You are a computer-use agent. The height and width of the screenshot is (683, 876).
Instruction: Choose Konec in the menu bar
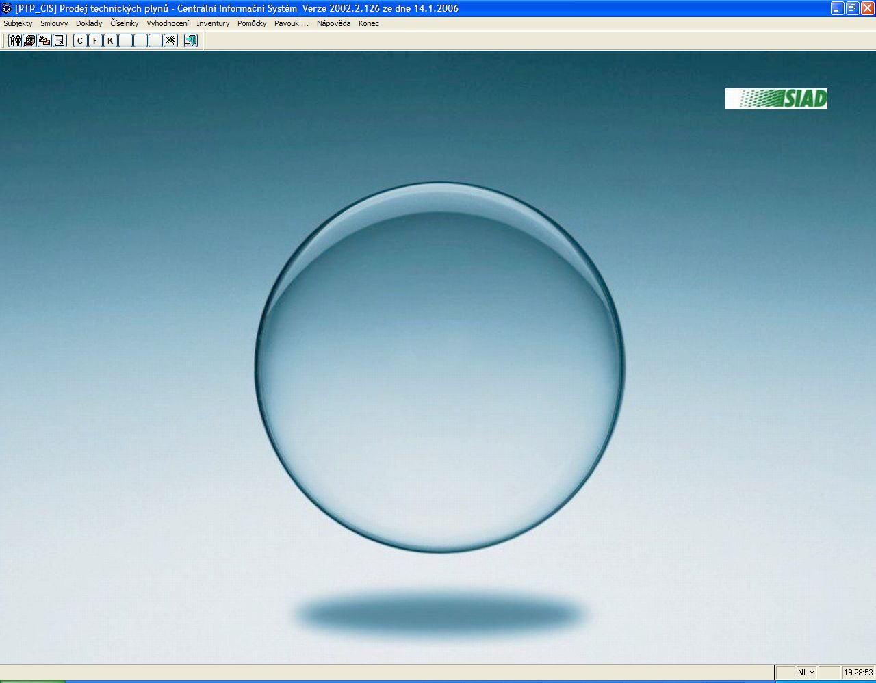point(369,23)
